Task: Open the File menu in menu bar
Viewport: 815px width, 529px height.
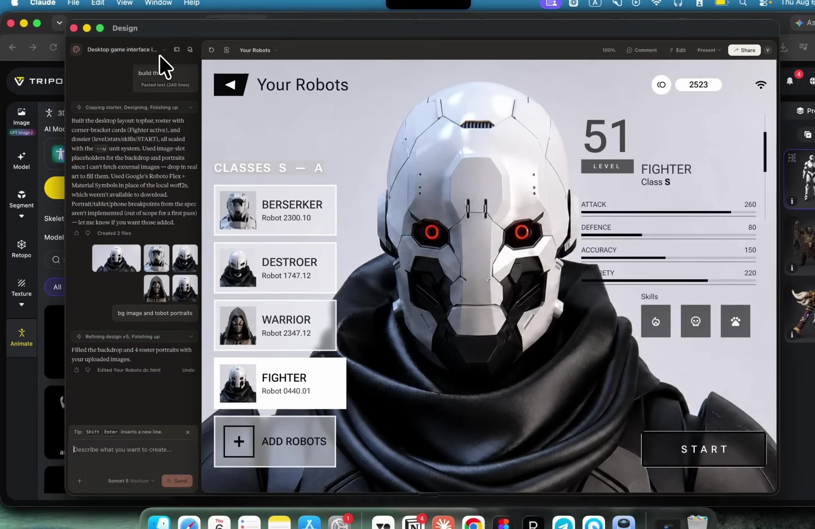Action: click(74, 3)
